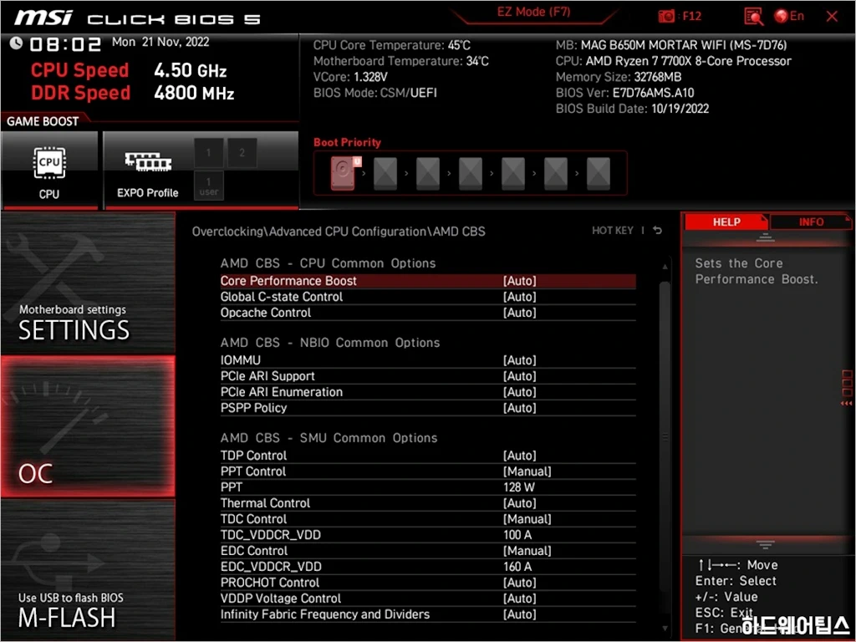Click scrollbar up arrow of settings list

click(665, 267)
